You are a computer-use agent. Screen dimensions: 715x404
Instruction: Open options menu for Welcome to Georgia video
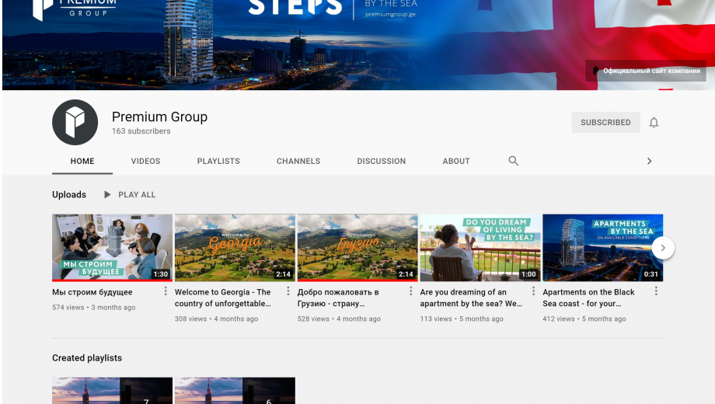pyautogui.click(x=288, y=291)
